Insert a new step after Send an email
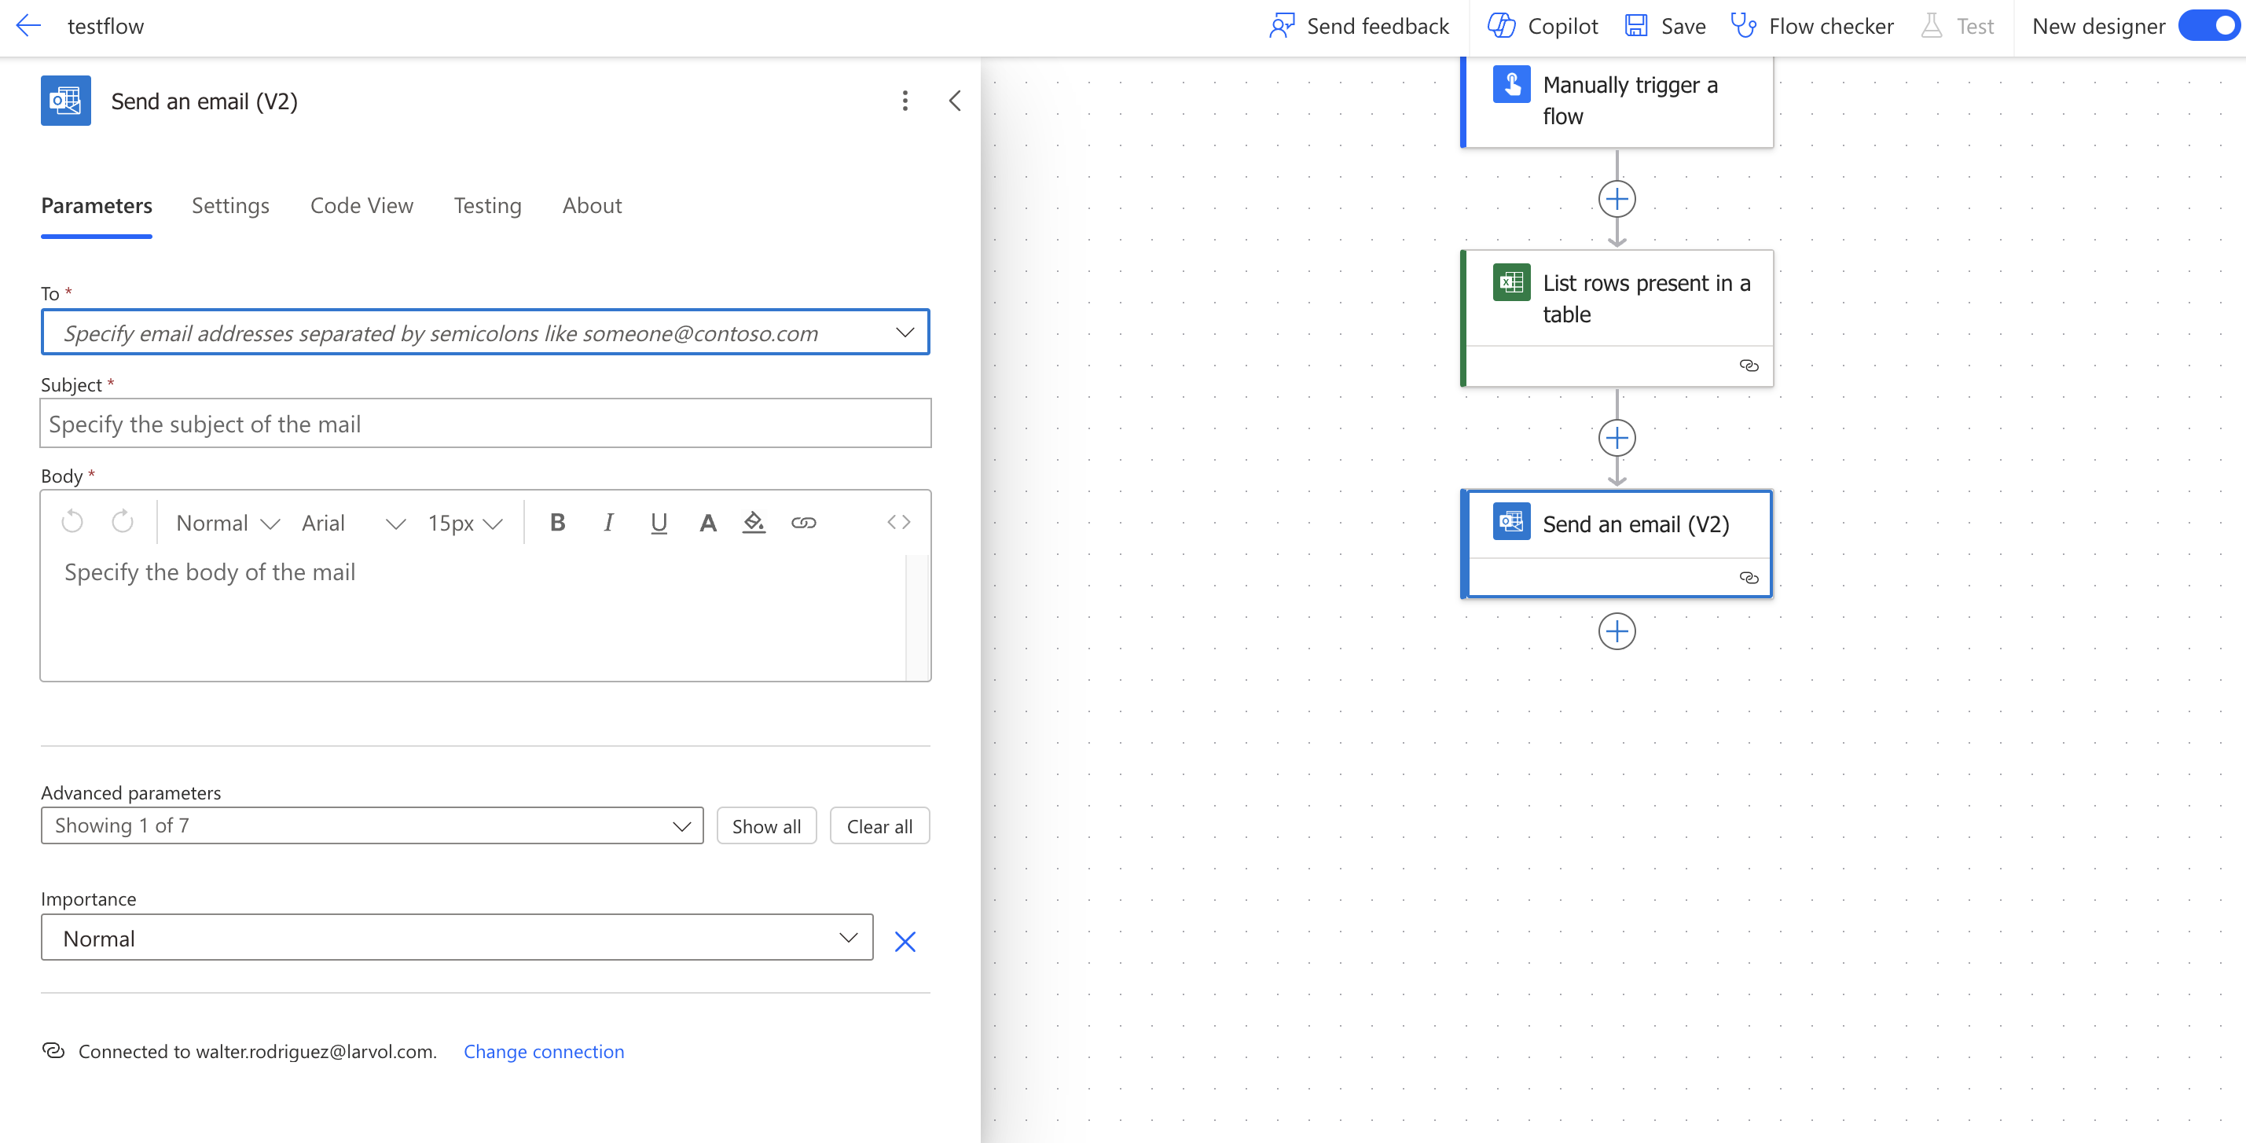This screenshot has height=1143, width=2246. click(x=1617, y=631)
